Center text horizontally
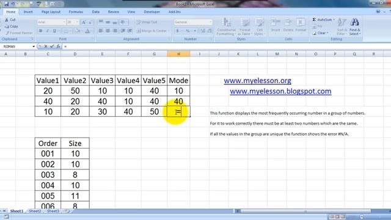Screen dimensions: 391x220 point(108,31)
